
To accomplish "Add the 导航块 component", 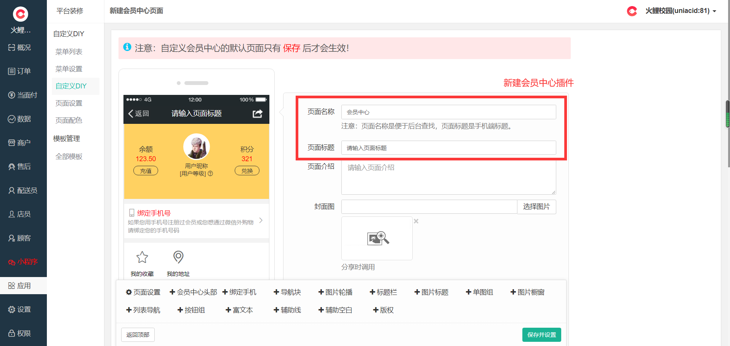I will pos(287,292).
